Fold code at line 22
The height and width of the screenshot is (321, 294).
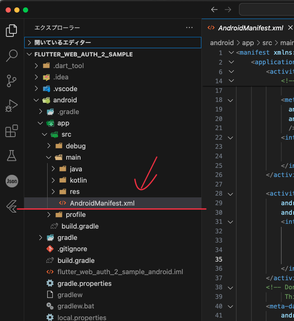230,138
